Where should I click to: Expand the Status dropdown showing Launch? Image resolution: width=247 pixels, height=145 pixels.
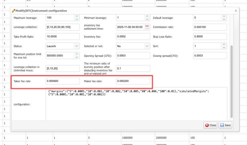(76, 46)
